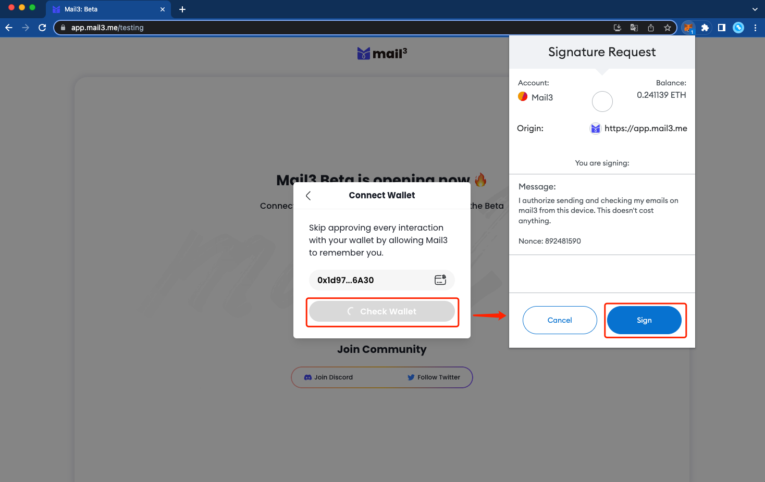Click the macOS yellow minimize button
Image resolution: width=765 pixels, height=482 pixels.
point(22,7)
